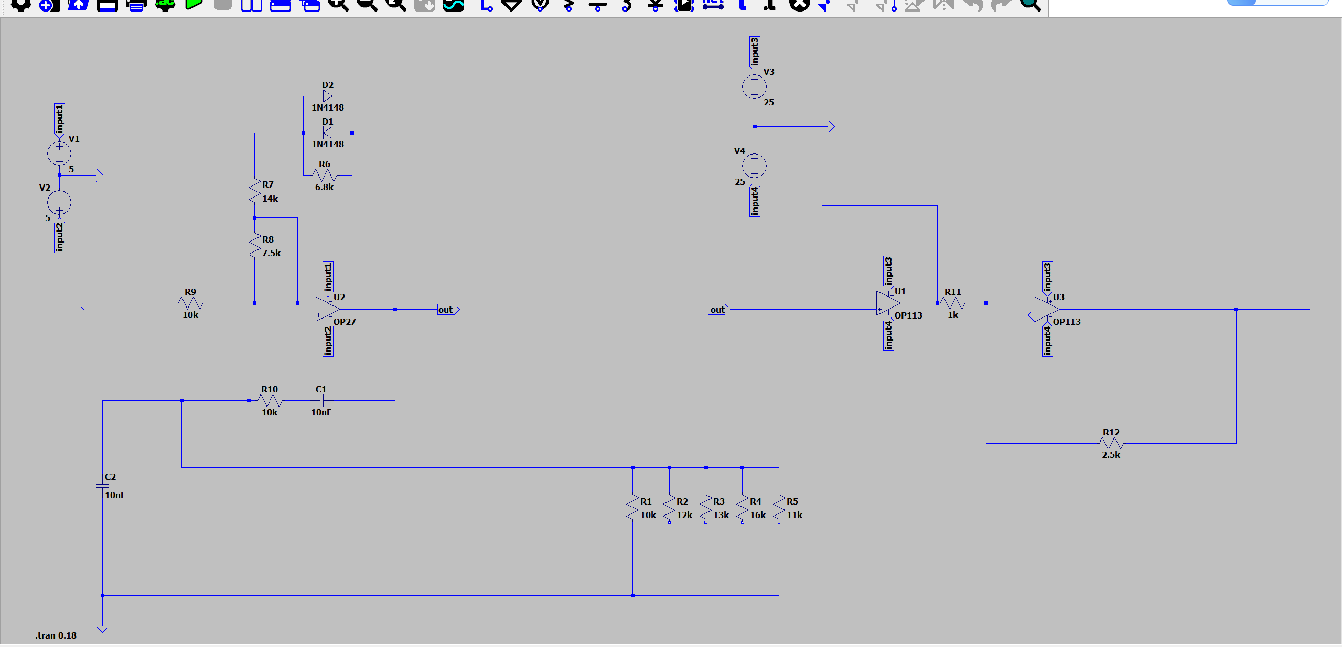Open the waveform viewer icon
This screenshot has width=1342, height=647.
coord(453,5)
